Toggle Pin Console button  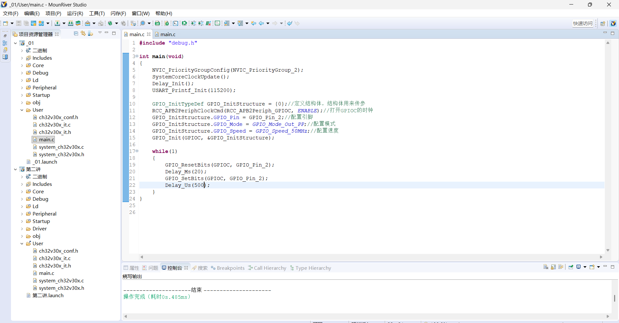pos(571,267)
